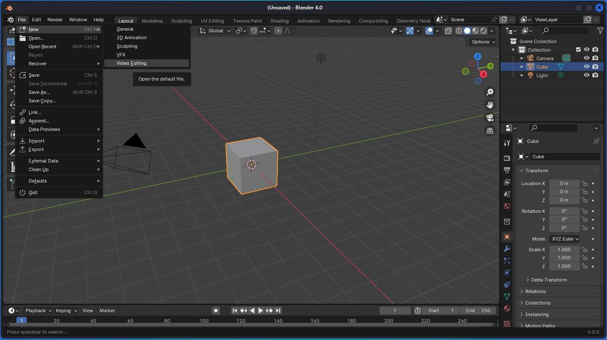Click the auto keying record button

[216, 311]
